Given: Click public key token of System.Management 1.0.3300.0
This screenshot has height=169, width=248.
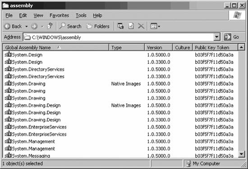Looking at the screenshot, I should (214, 149).
